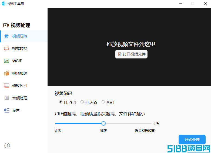Click the 质量损失较高 slider label
Screen dimensions: 211x153
(145, 130)
